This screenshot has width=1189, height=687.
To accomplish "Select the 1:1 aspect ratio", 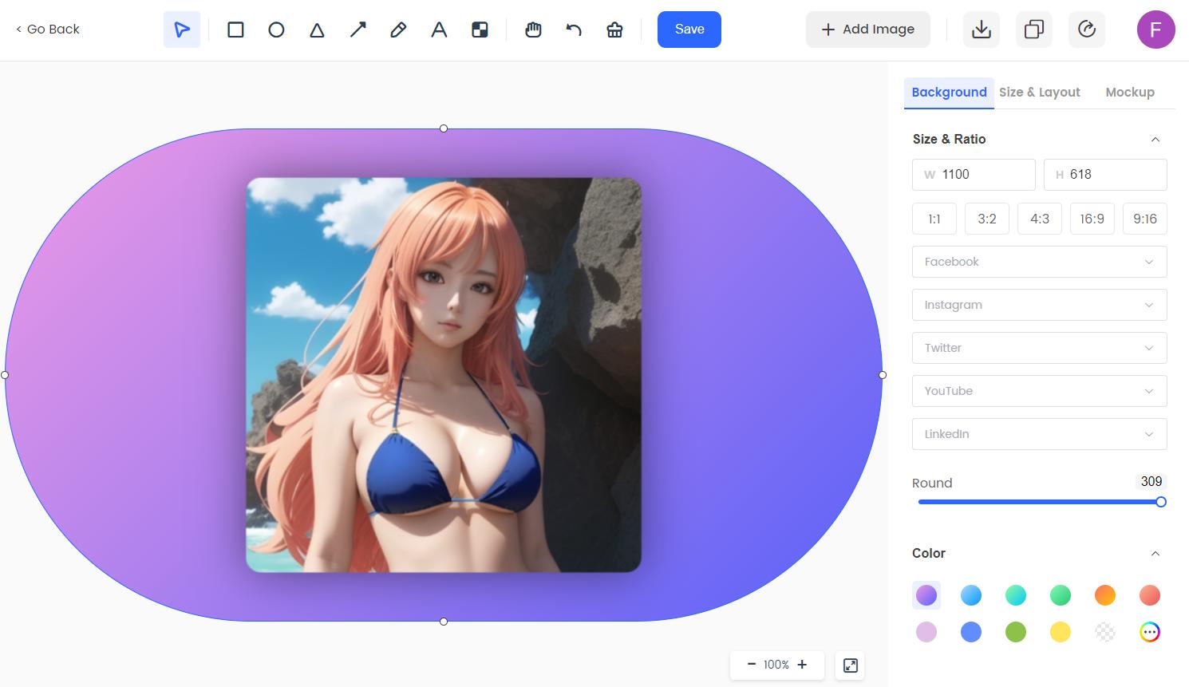I will pyautogui.click(x=934, y=219).
